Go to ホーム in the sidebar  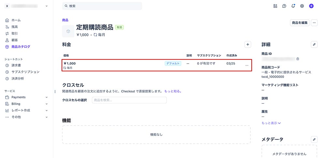coord(16,20)
